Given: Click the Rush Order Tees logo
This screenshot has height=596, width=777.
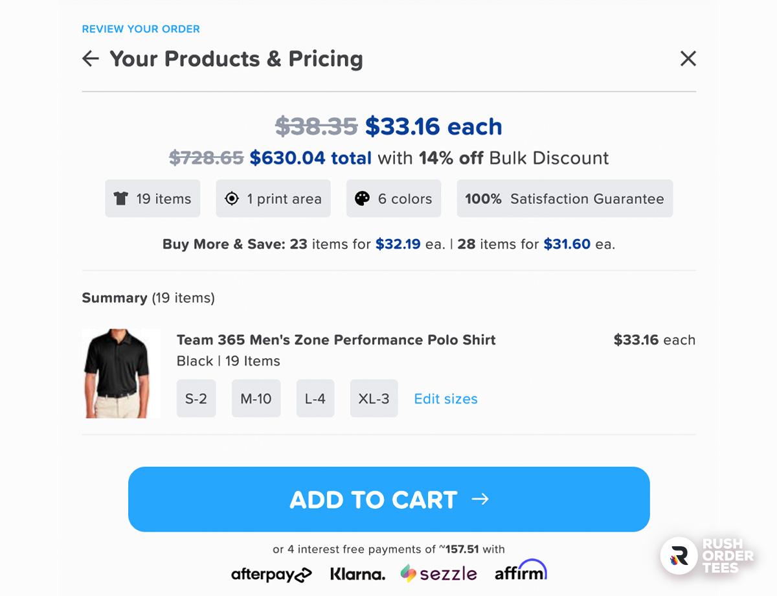Looking at the screenshot, I should tap(708, 556).
